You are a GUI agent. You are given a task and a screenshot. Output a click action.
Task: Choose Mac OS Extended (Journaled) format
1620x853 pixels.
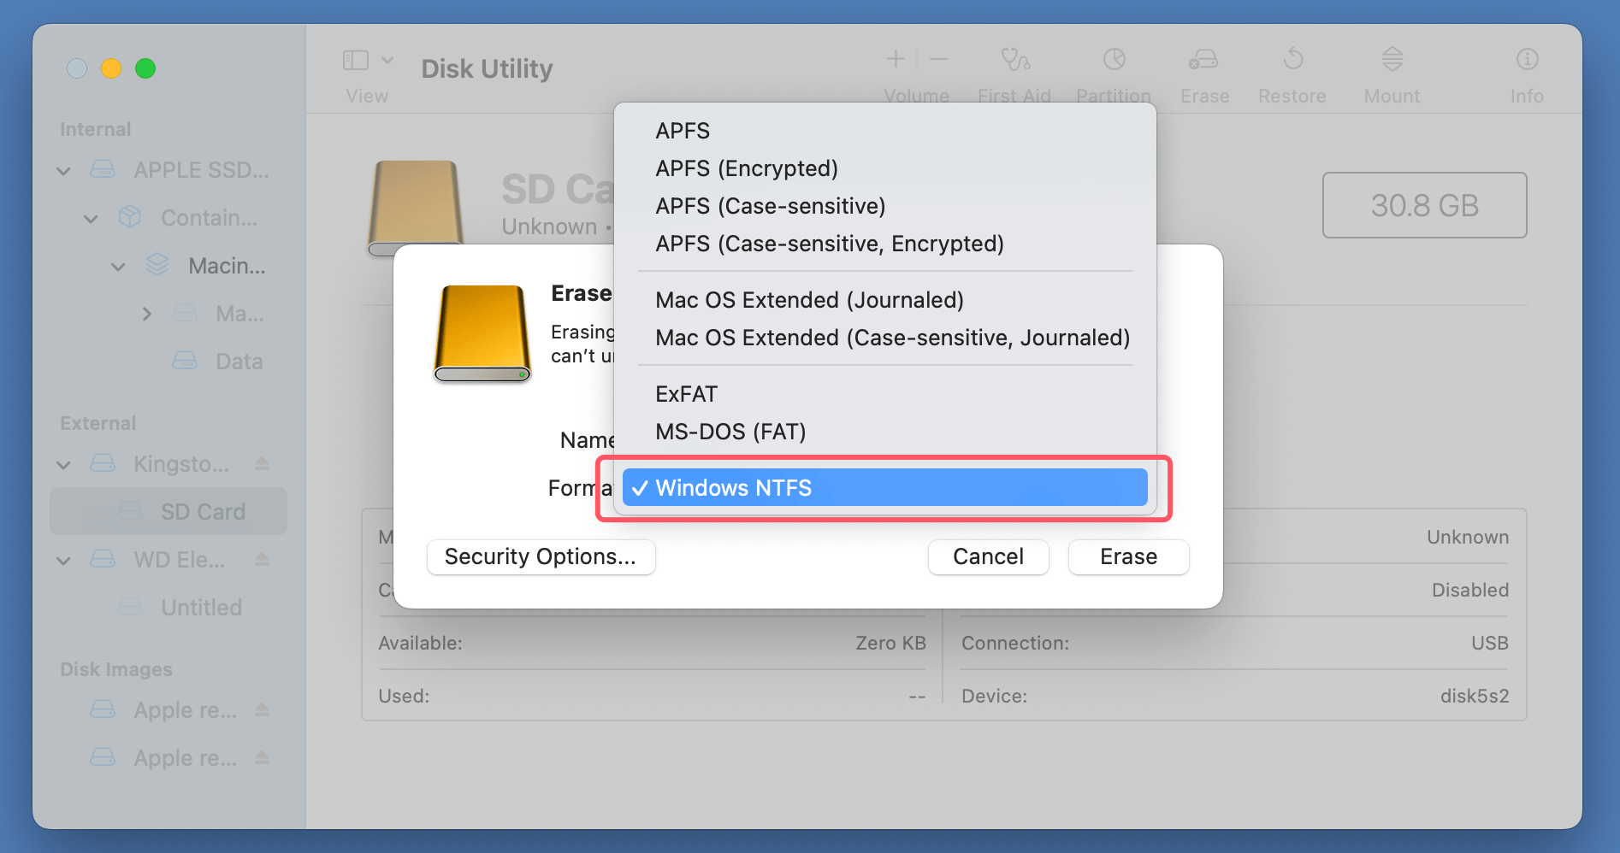pyautogui.click(x=809, y=300)
